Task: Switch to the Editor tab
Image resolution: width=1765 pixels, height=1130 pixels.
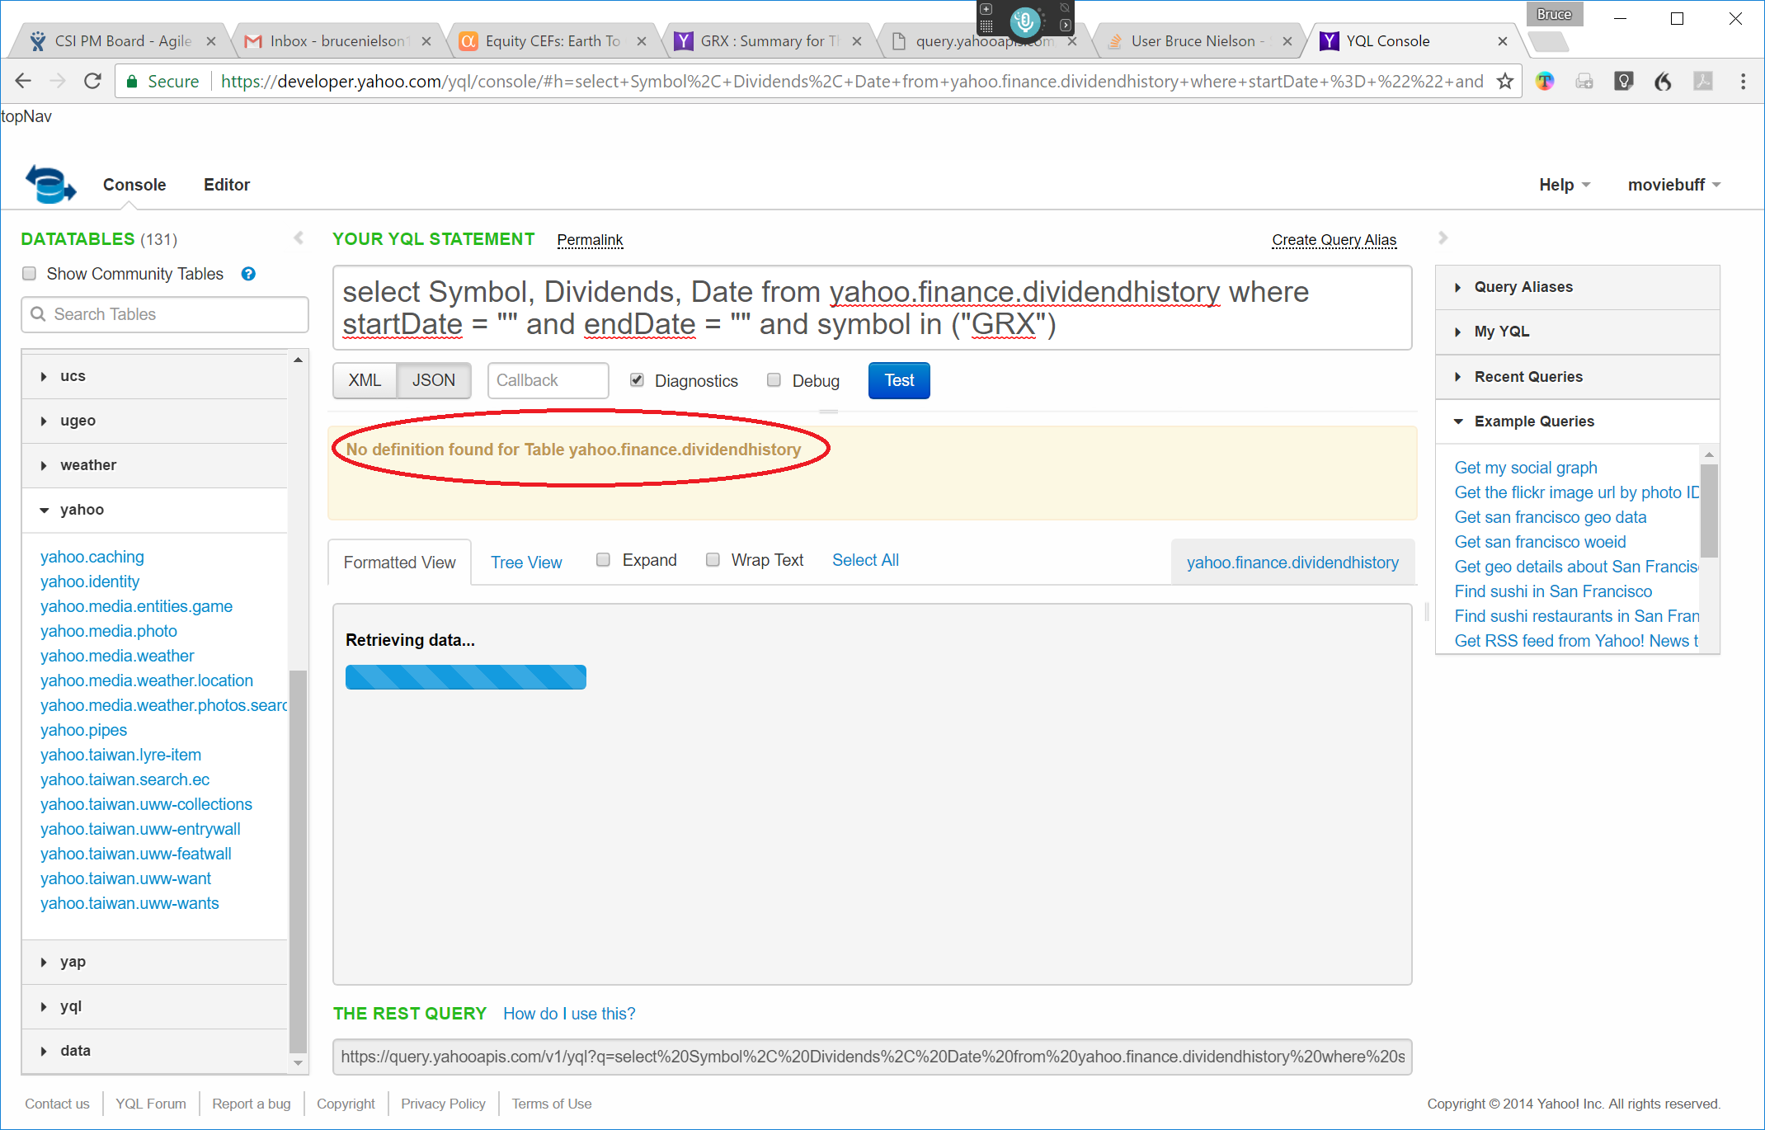Action: tap(226, 184)
